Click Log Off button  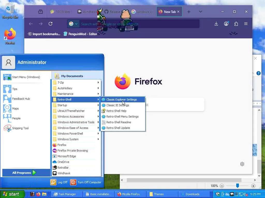click(59, 182)
